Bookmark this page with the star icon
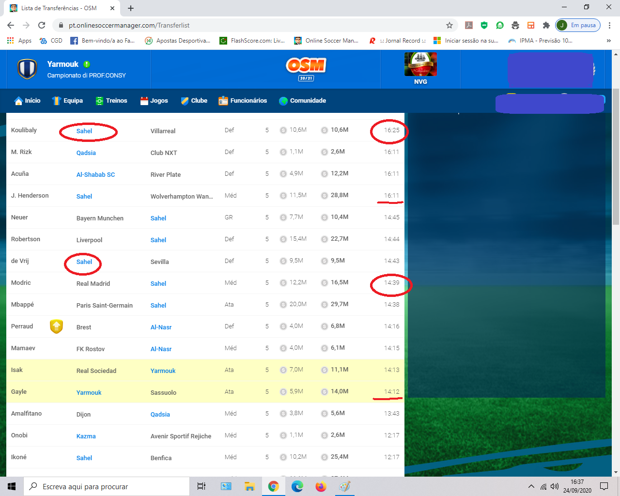620x496 pixels. click(449, 25)
